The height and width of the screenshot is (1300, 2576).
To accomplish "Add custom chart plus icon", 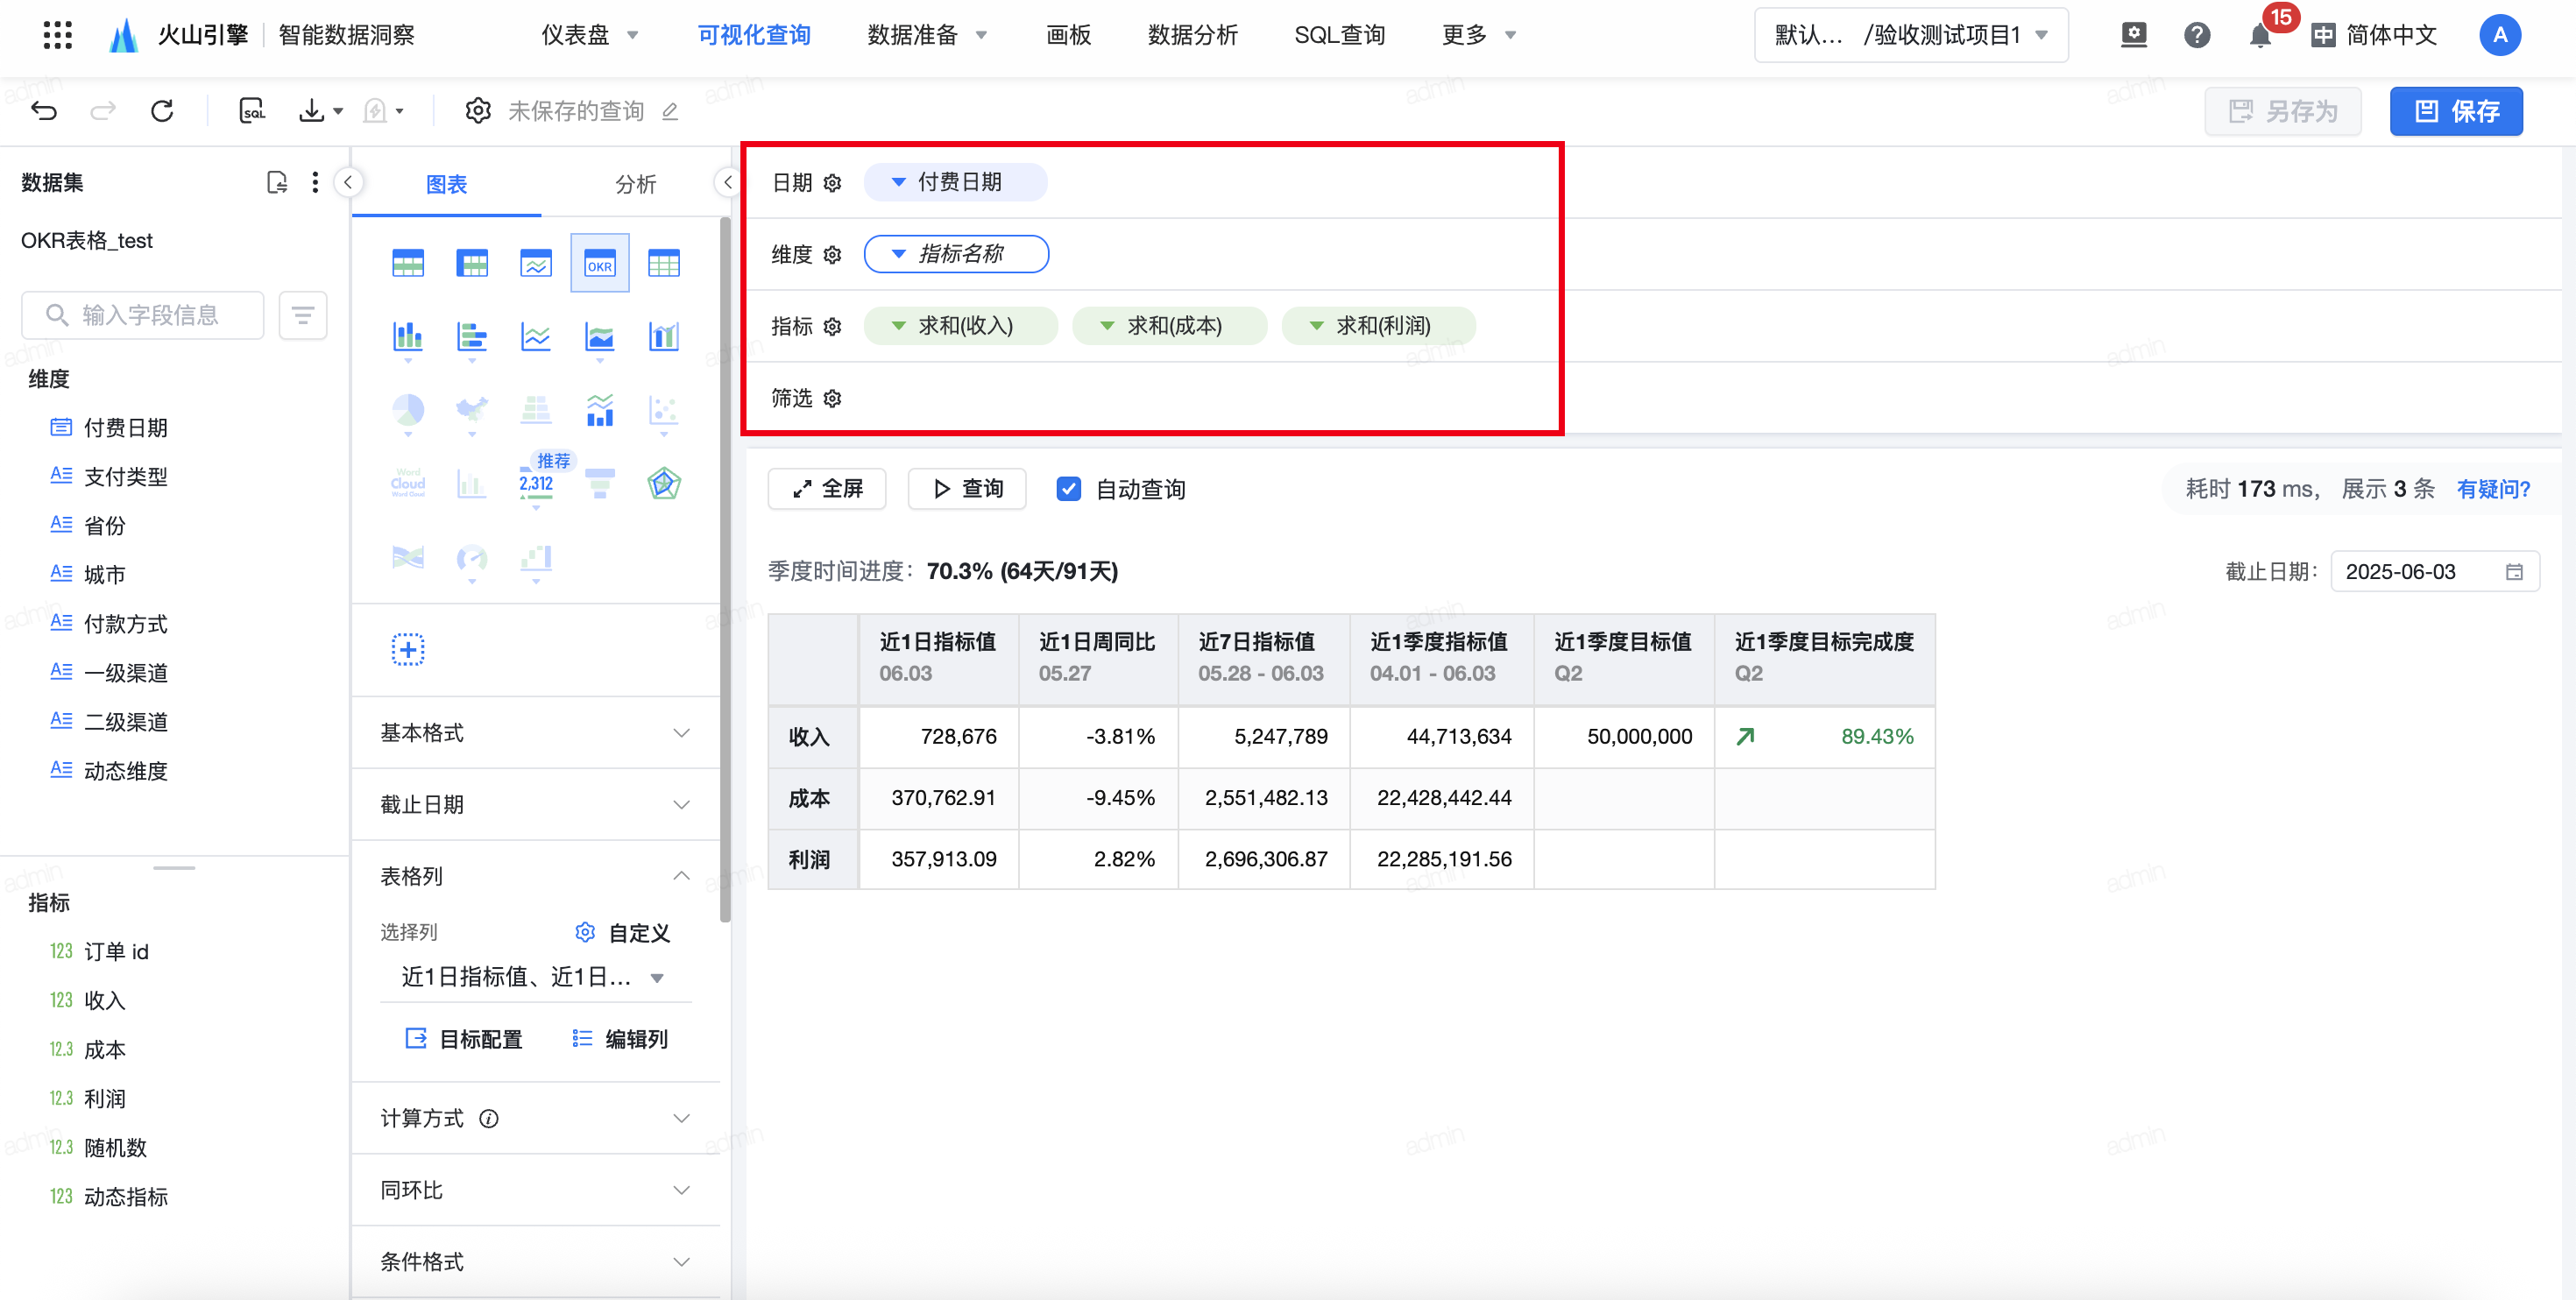I will pyautogui.click(x=408, y=650).
